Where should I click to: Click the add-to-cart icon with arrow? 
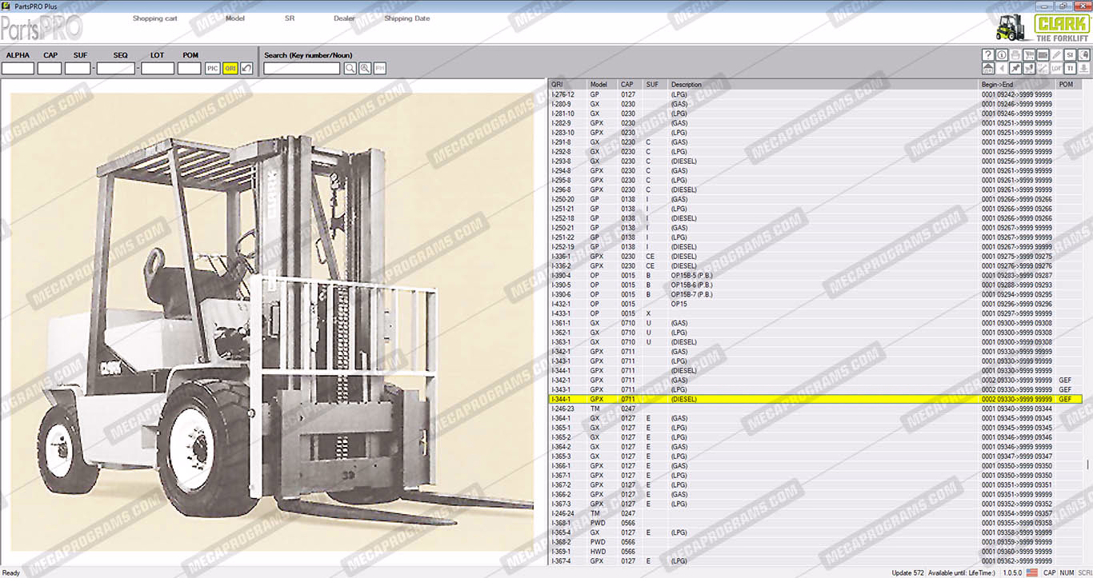click(1029, 69)
